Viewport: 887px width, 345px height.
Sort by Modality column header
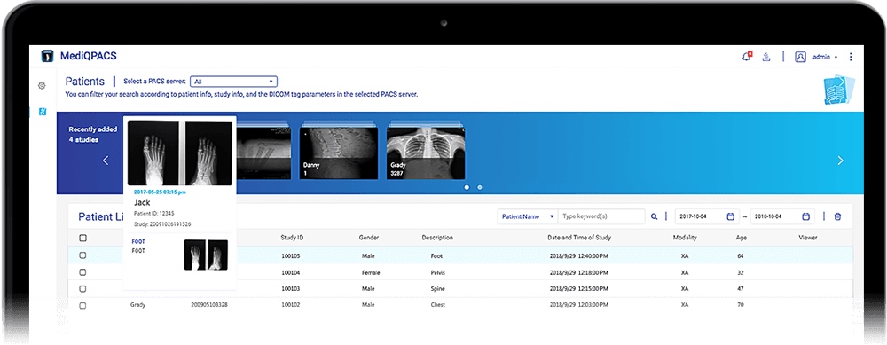pyautogui.click(x=685, y=238)
